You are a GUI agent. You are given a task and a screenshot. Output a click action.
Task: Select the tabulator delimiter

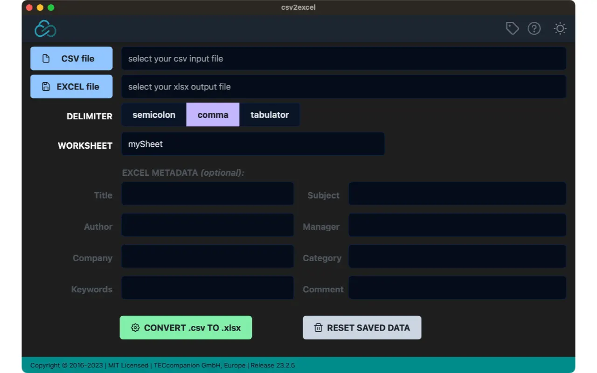click(270, 114)
